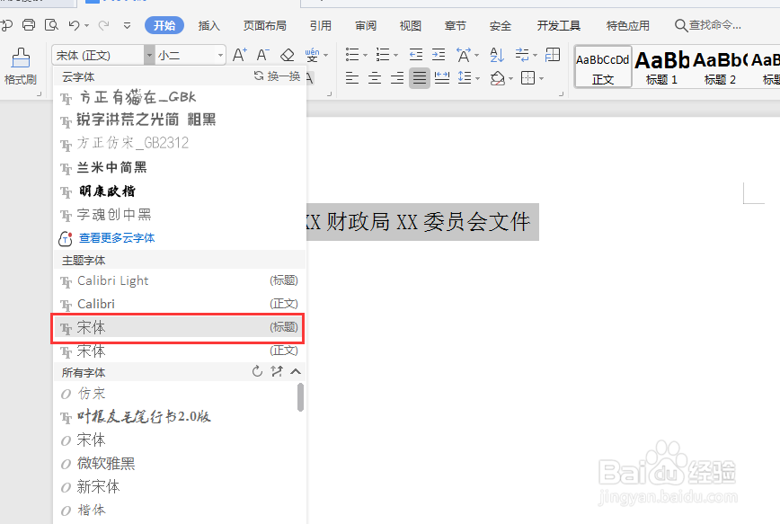Viewport: 780px width, 524px height.
Task: Click line spacing icon
Action: tap(464, 78)
